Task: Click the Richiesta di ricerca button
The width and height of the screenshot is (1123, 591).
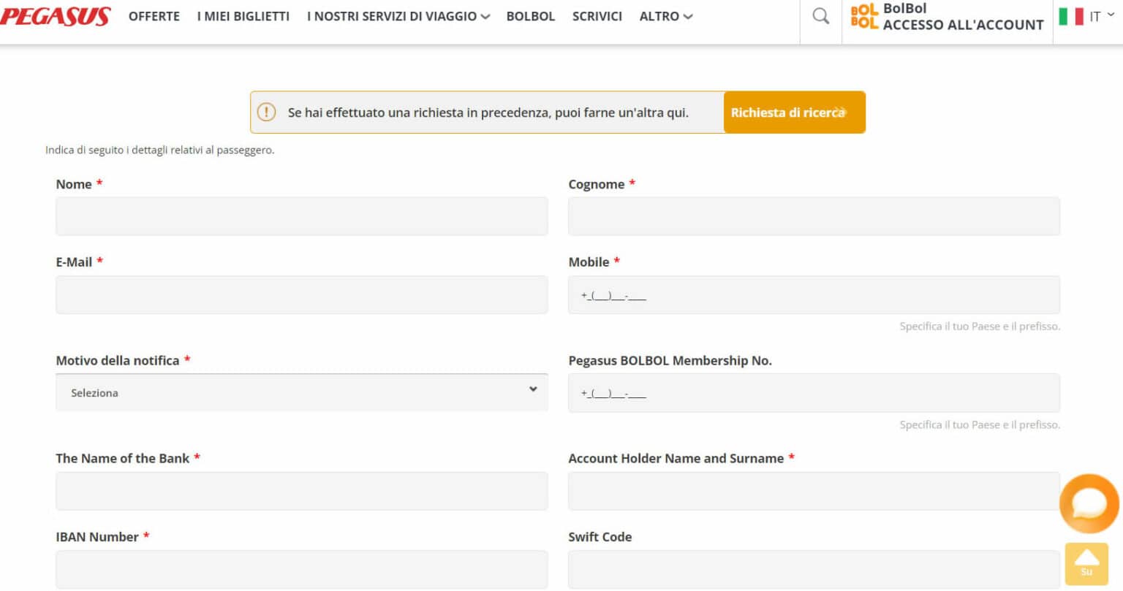Action: coord(794,113)
